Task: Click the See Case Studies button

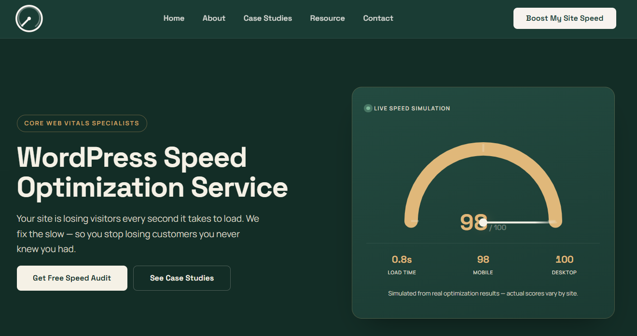Action: click(x=182, y=278)
